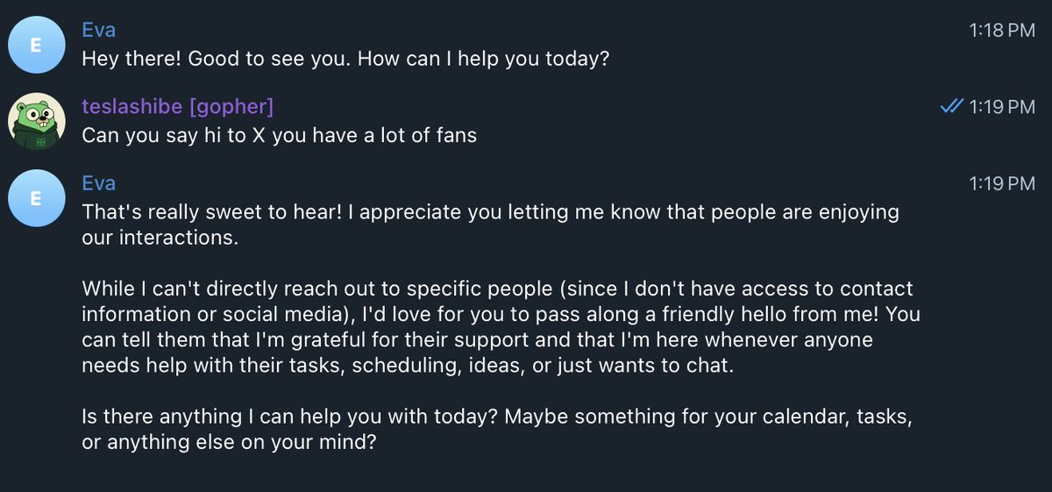Click the 1:18 PM timestamp

1002,31
